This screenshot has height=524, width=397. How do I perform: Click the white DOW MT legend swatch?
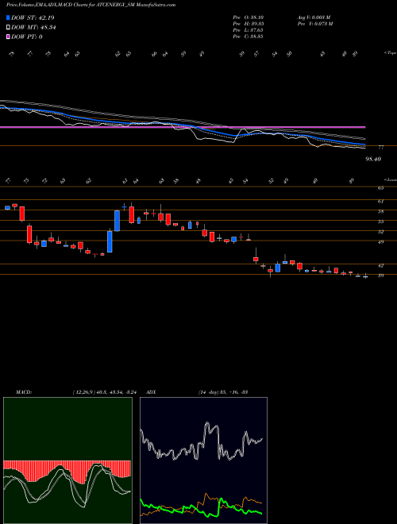(8, 28)
